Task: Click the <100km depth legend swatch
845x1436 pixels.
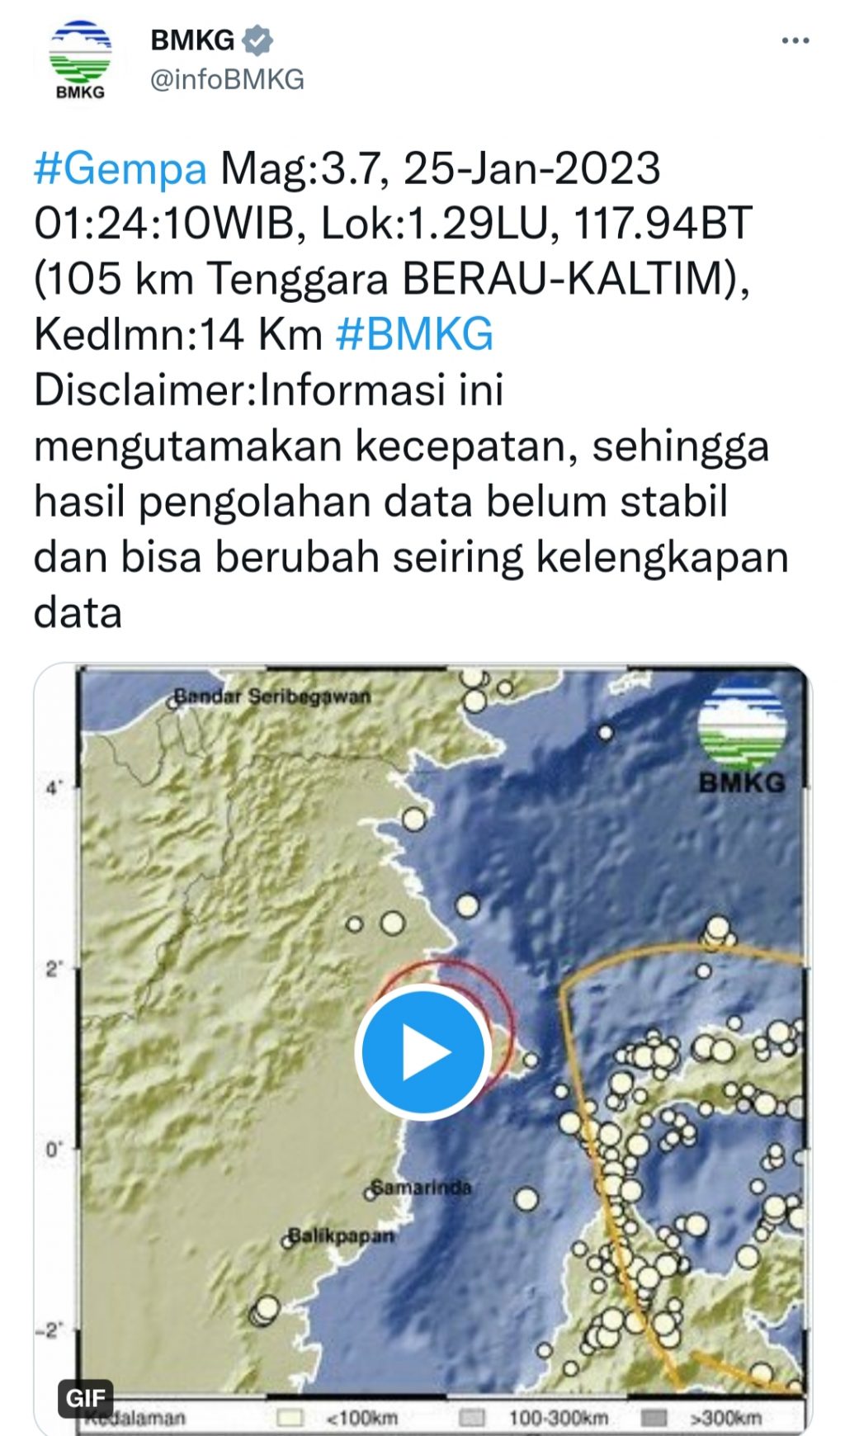Action: pos(290,1418)
